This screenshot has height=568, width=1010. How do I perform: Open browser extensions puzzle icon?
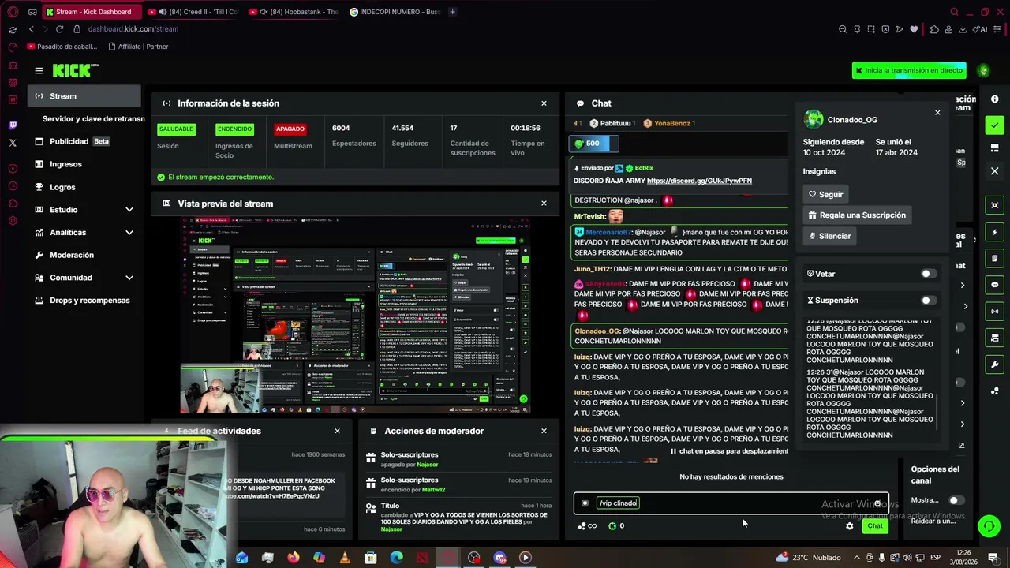934,29
